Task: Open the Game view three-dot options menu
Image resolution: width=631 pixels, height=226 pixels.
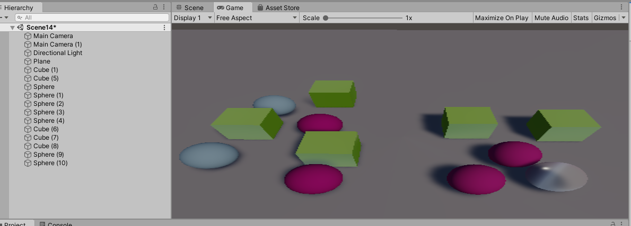Action: tap(621, 7)
